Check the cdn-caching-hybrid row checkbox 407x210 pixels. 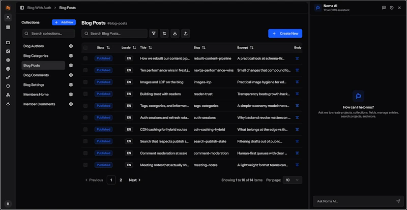click(x=85, y=130)
